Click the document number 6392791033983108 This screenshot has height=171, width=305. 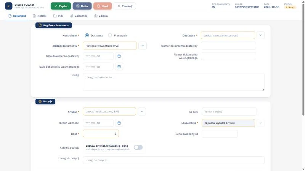[247, 7]
